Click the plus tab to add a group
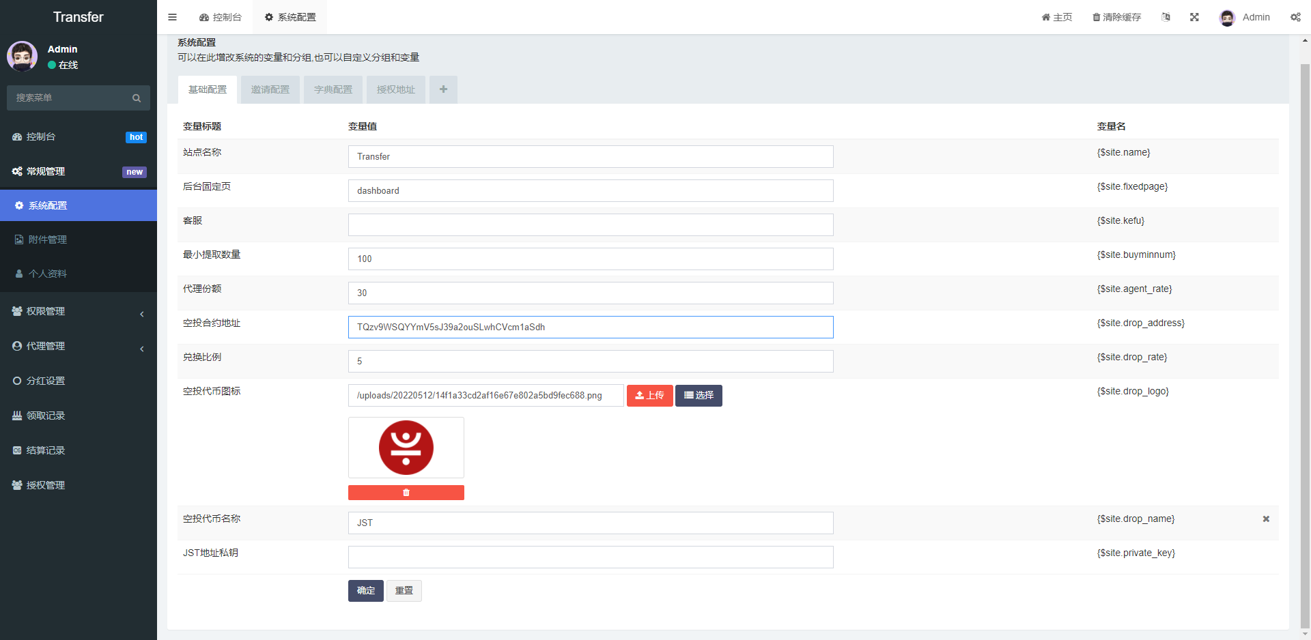 [443, 89]
